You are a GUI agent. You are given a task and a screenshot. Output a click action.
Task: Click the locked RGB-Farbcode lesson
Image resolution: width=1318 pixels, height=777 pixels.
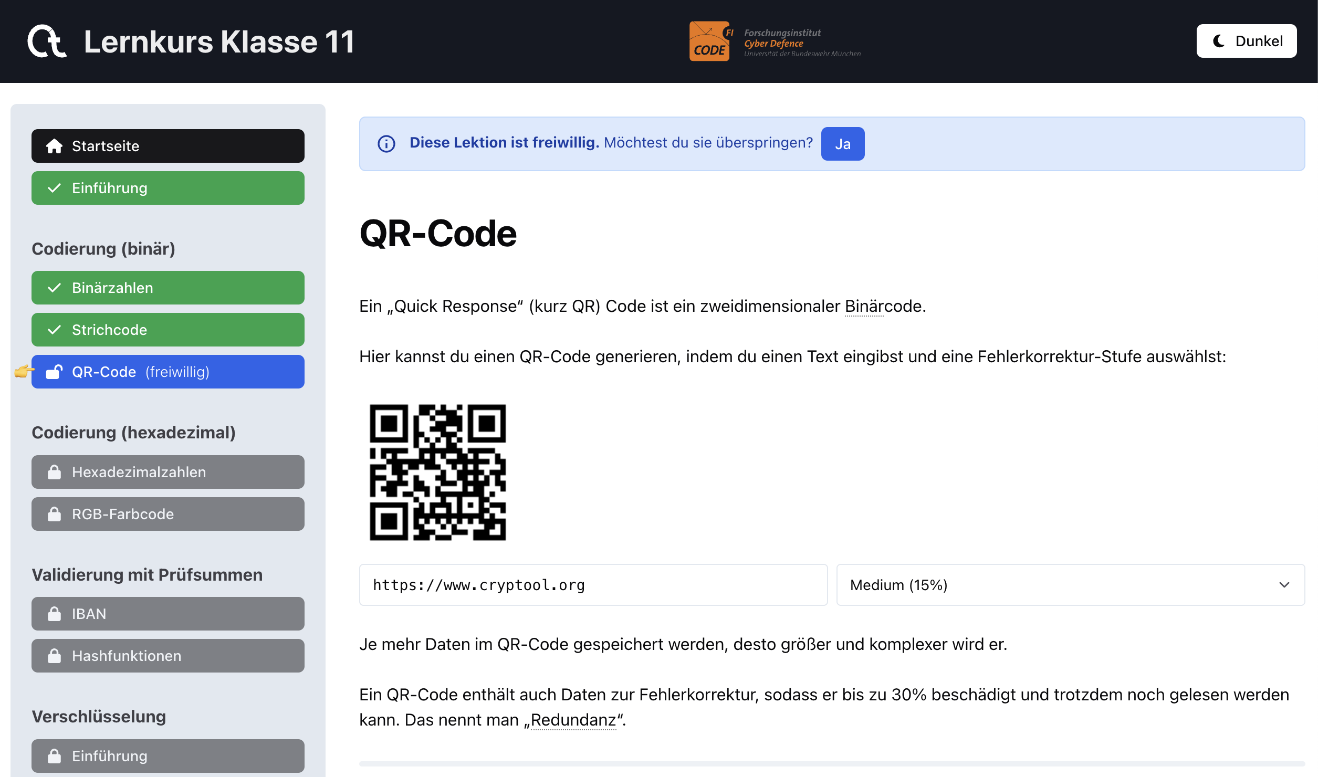[x=168, y=514]
